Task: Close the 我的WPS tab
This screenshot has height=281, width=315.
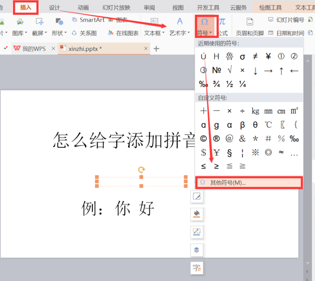Action: pos(53,48)
